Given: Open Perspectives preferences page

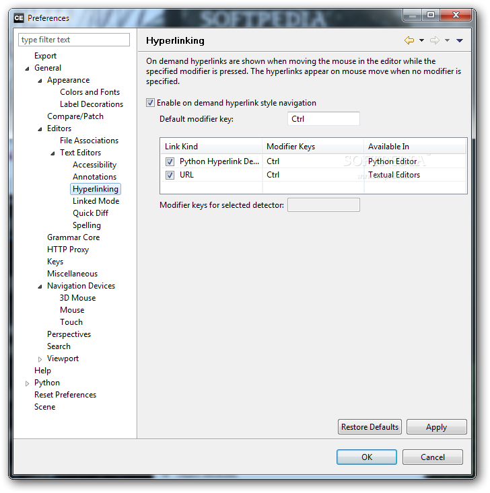Looking at the screenshot, I should pyautogui.click(x=69, y=334).
